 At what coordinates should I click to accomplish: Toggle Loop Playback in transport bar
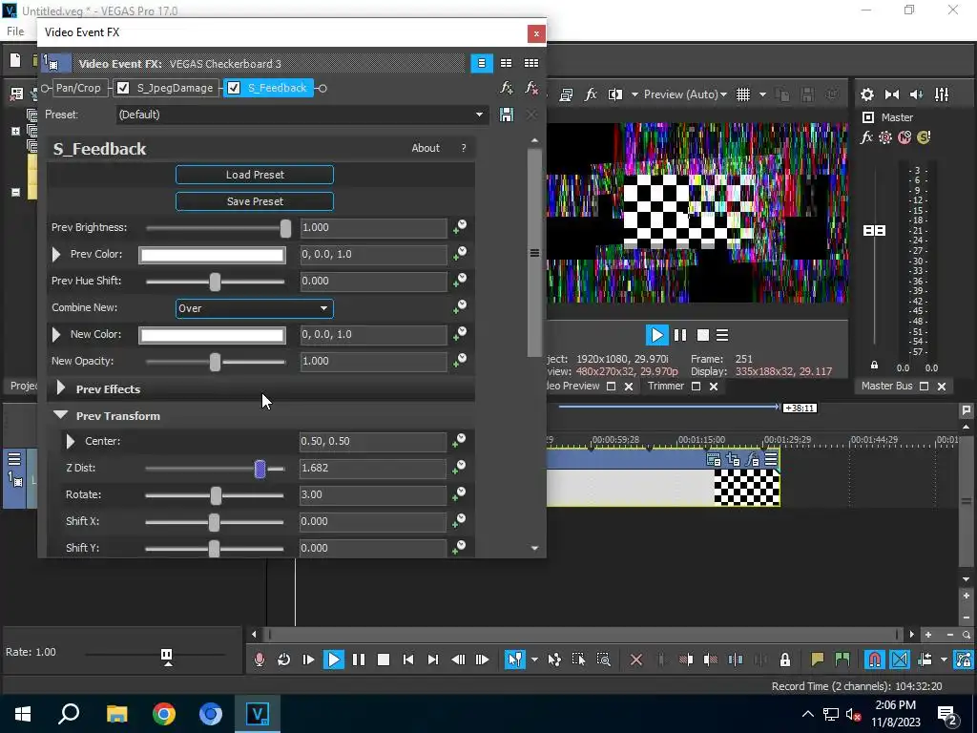click(x=283, y=660)
